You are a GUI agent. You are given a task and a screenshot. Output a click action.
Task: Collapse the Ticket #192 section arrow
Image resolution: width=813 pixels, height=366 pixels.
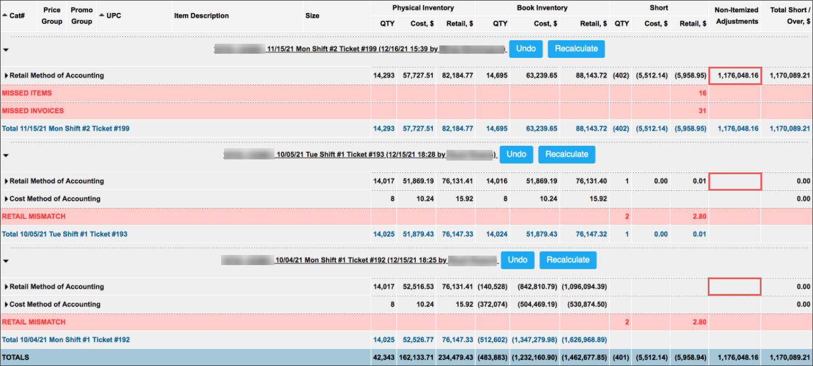click(6, 262)
